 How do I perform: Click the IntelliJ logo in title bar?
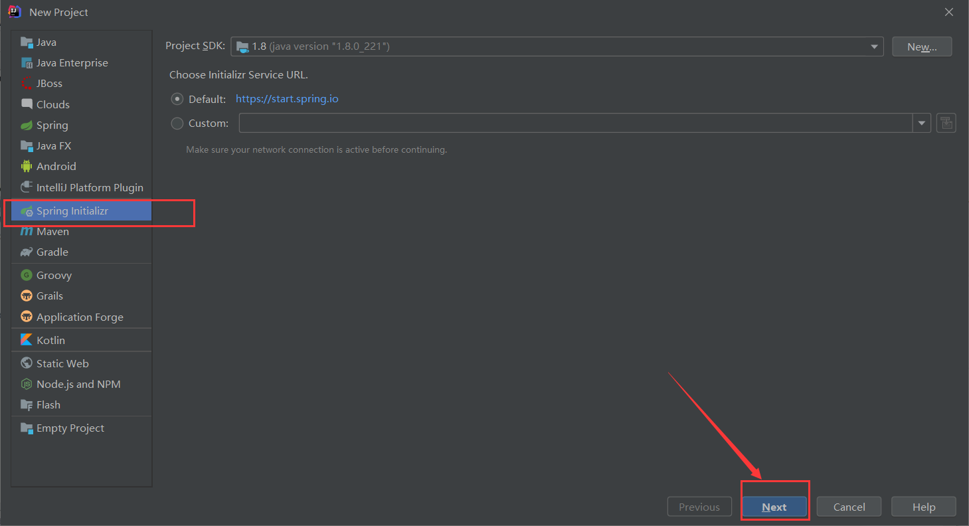14,12
